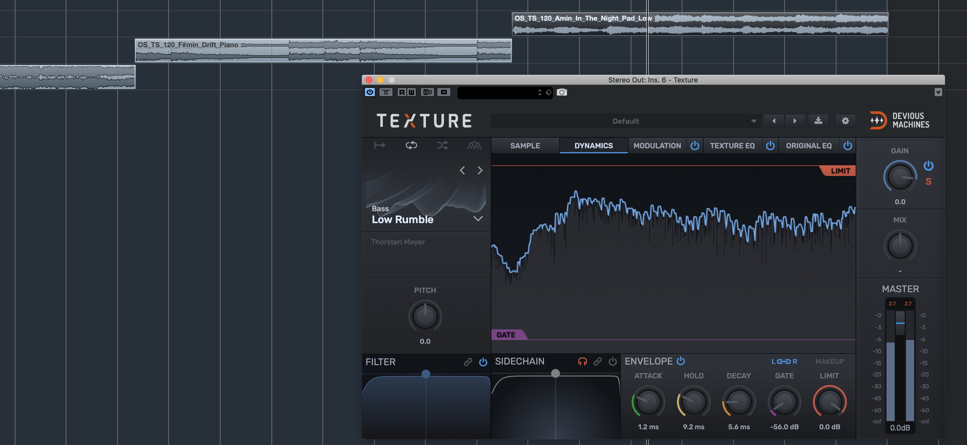
Task: Click the Devious Machines logo
Action: pyautogui.click(x=899, y=120)
